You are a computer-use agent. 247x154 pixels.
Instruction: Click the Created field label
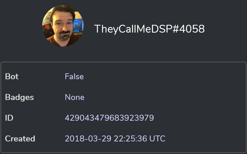pyautogui.click(x=20, y=139)
